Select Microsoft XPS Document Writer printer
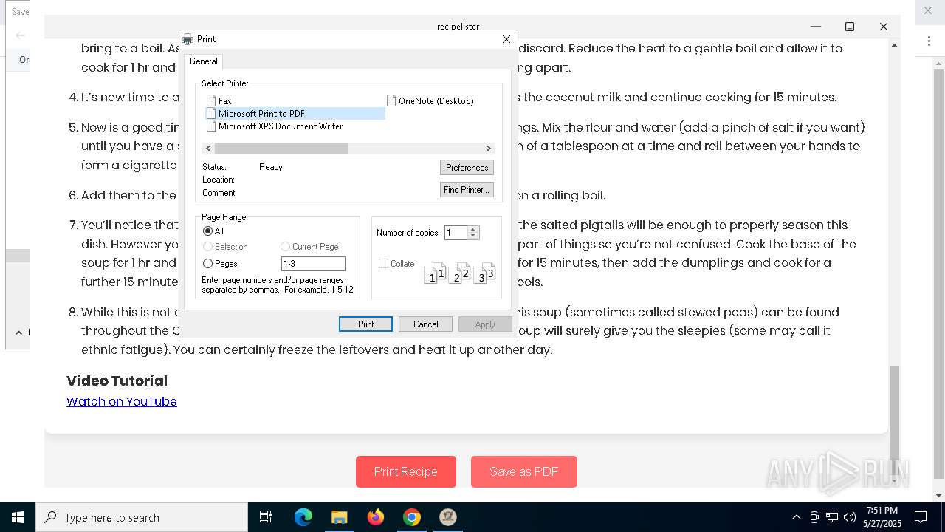The height and width of the screenshot is (532, 945). pyautogui.click(x=275, y=126)
